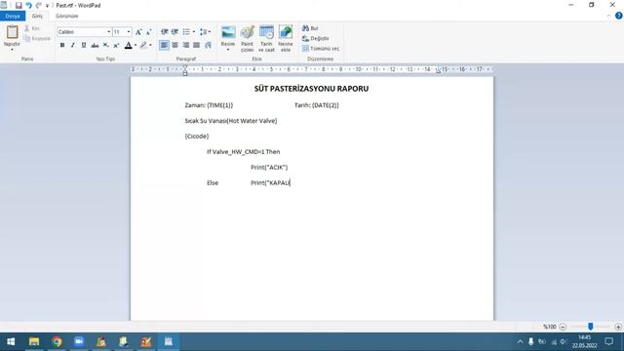This screenshot has width=624, height=351.
Task: Collapse the ribbon chevron
Action: [x=608, y=16]
